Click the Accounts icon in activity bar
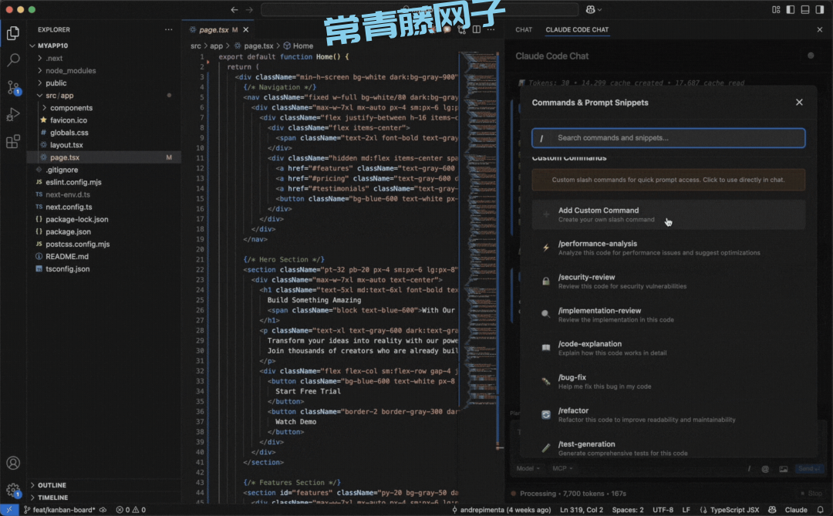The image size is (833, 516). 13,464
